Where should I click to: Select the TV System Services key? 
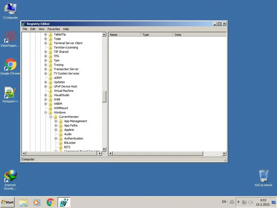click(x=67, y=73)
